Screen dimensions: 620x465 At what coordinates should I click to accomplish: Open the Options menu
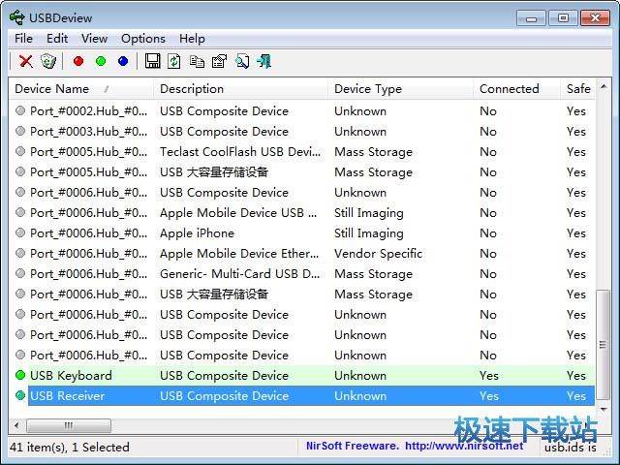[x=142, y=38]
